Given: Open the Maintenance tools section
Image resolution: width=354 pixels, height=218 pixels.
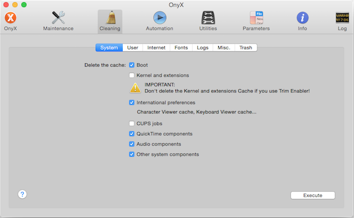Looking at the screenshot, I should point(58,19).
